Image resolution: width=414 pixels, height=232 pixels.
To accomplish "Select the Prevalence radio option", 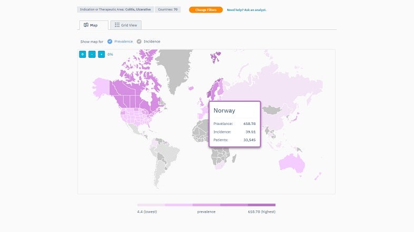I will click(110, 41).
